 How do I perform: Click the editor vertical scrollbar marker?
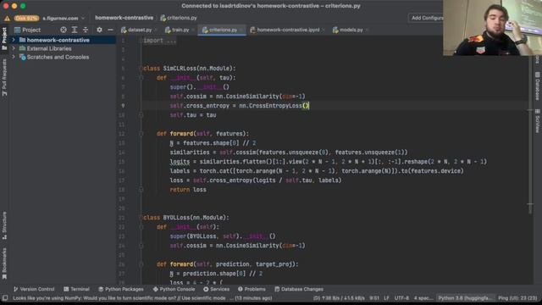coord(530,204)
